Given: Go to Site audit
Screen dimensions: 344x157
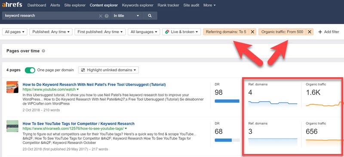Looking at the screenshot, I should point(191,5).
